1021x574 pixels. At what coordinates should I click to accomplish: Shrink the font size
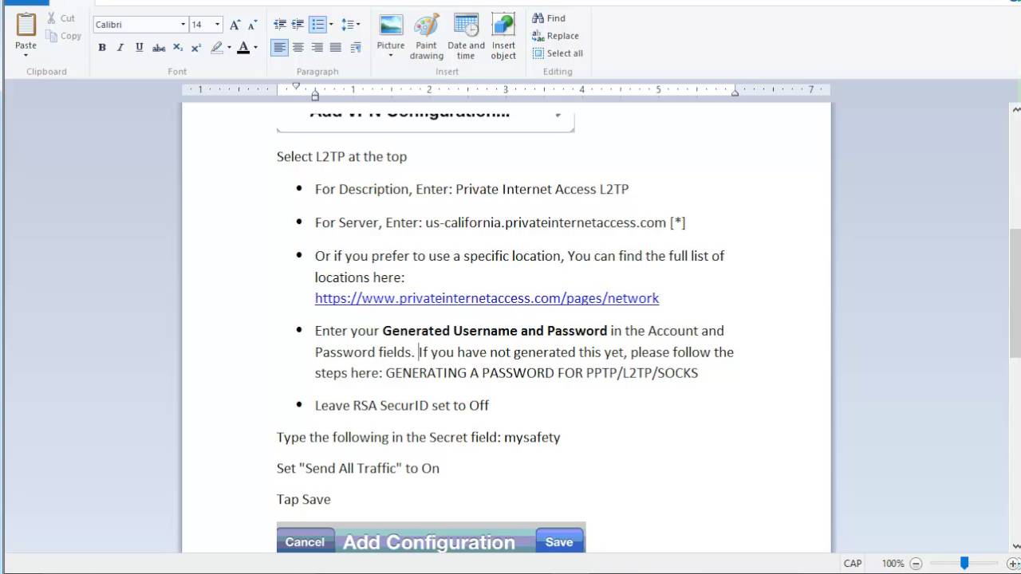click(x=253, y=25)
